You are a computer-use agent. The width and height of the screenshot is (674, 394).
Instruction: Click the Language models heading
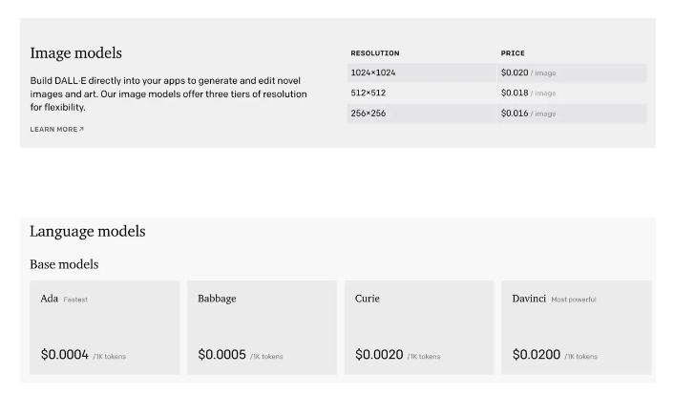(88, 232)
